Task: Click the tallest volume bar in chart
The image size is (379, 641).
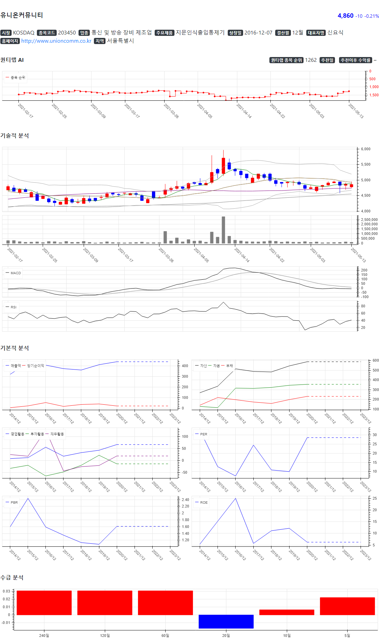Action: 223,230
